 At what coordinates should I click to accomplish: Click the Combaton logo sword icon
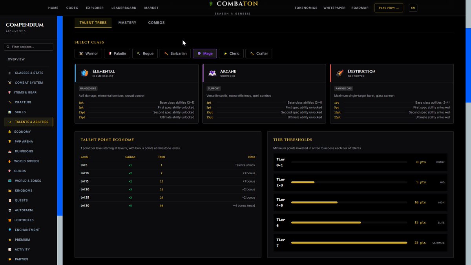pos(211,4)
